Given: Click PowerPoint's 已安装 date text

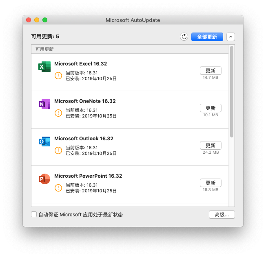Looking at the screenshot, I should coord(91,191).
